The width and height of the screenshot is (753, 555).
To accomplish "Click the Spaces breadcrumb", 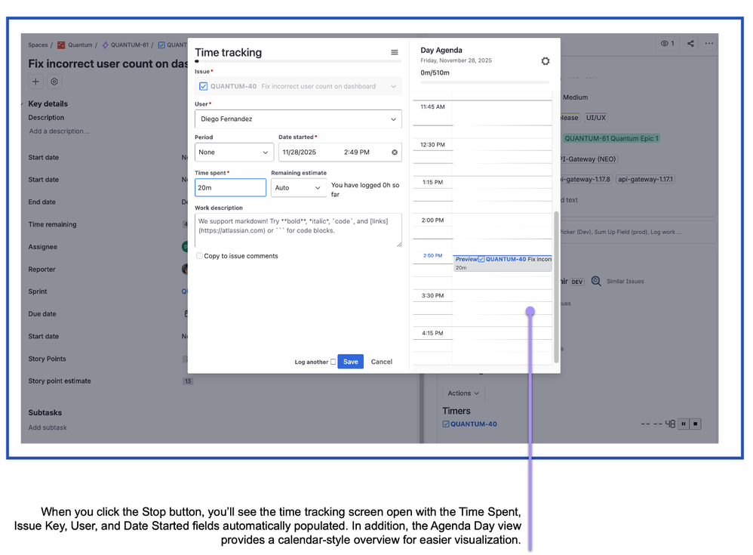I will click(x=38, y=45).
